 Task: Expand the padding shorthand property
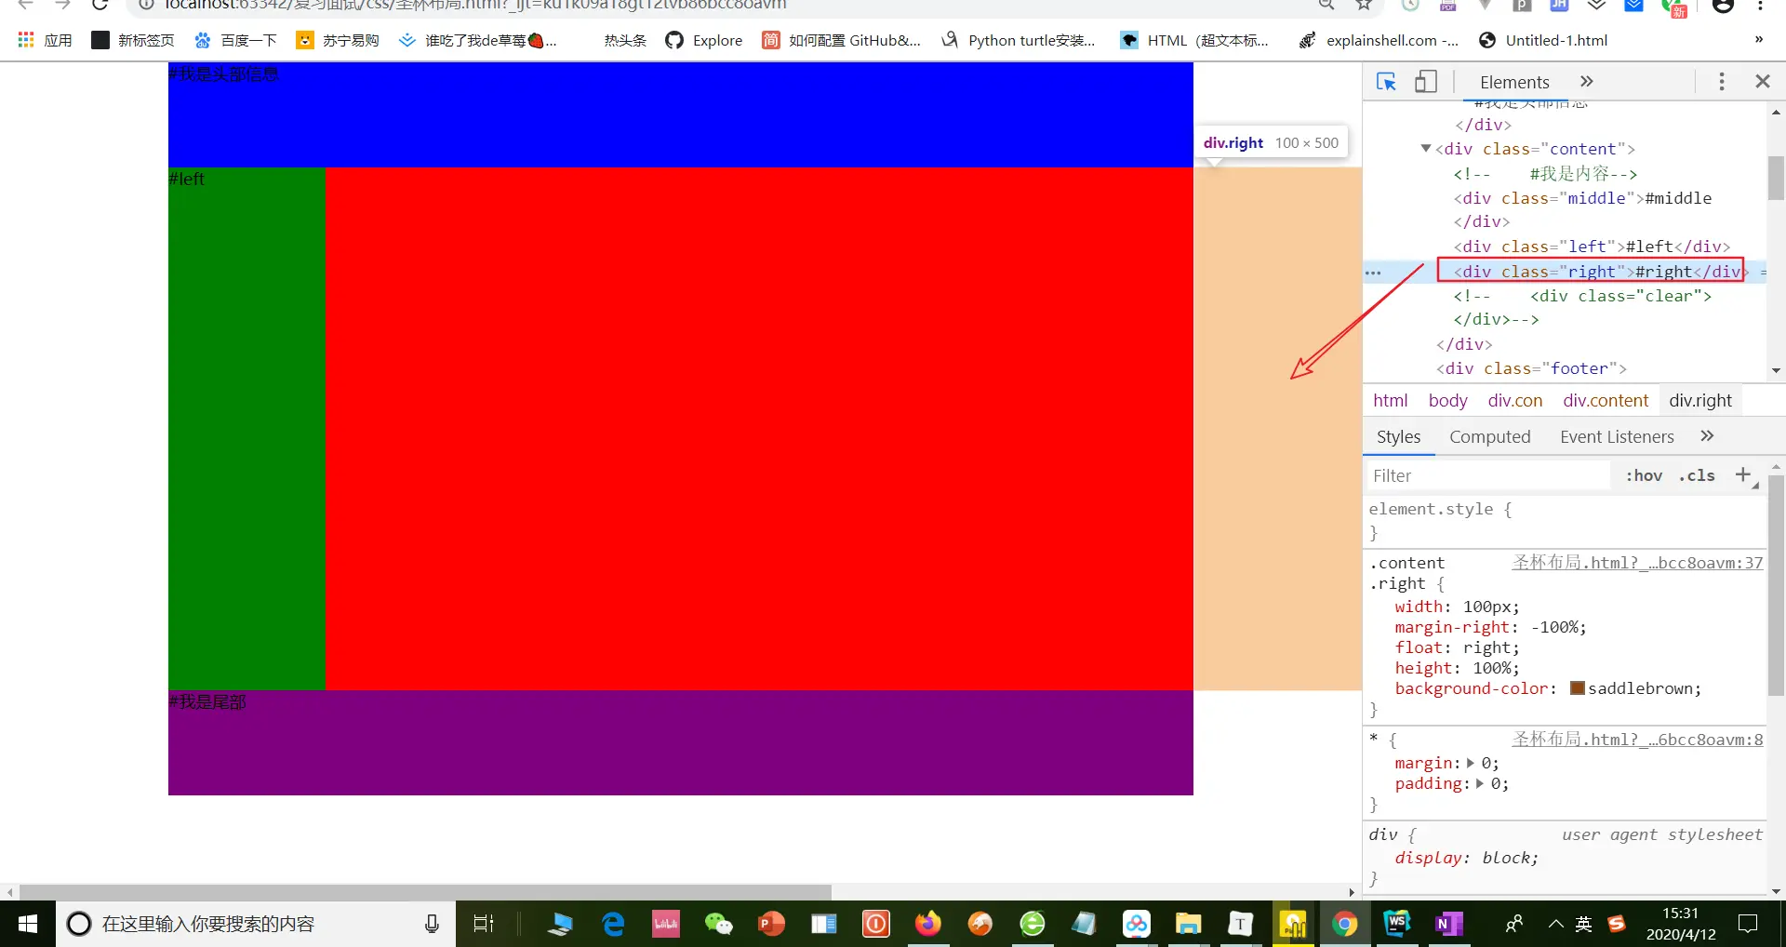[x=1480, y=783]
